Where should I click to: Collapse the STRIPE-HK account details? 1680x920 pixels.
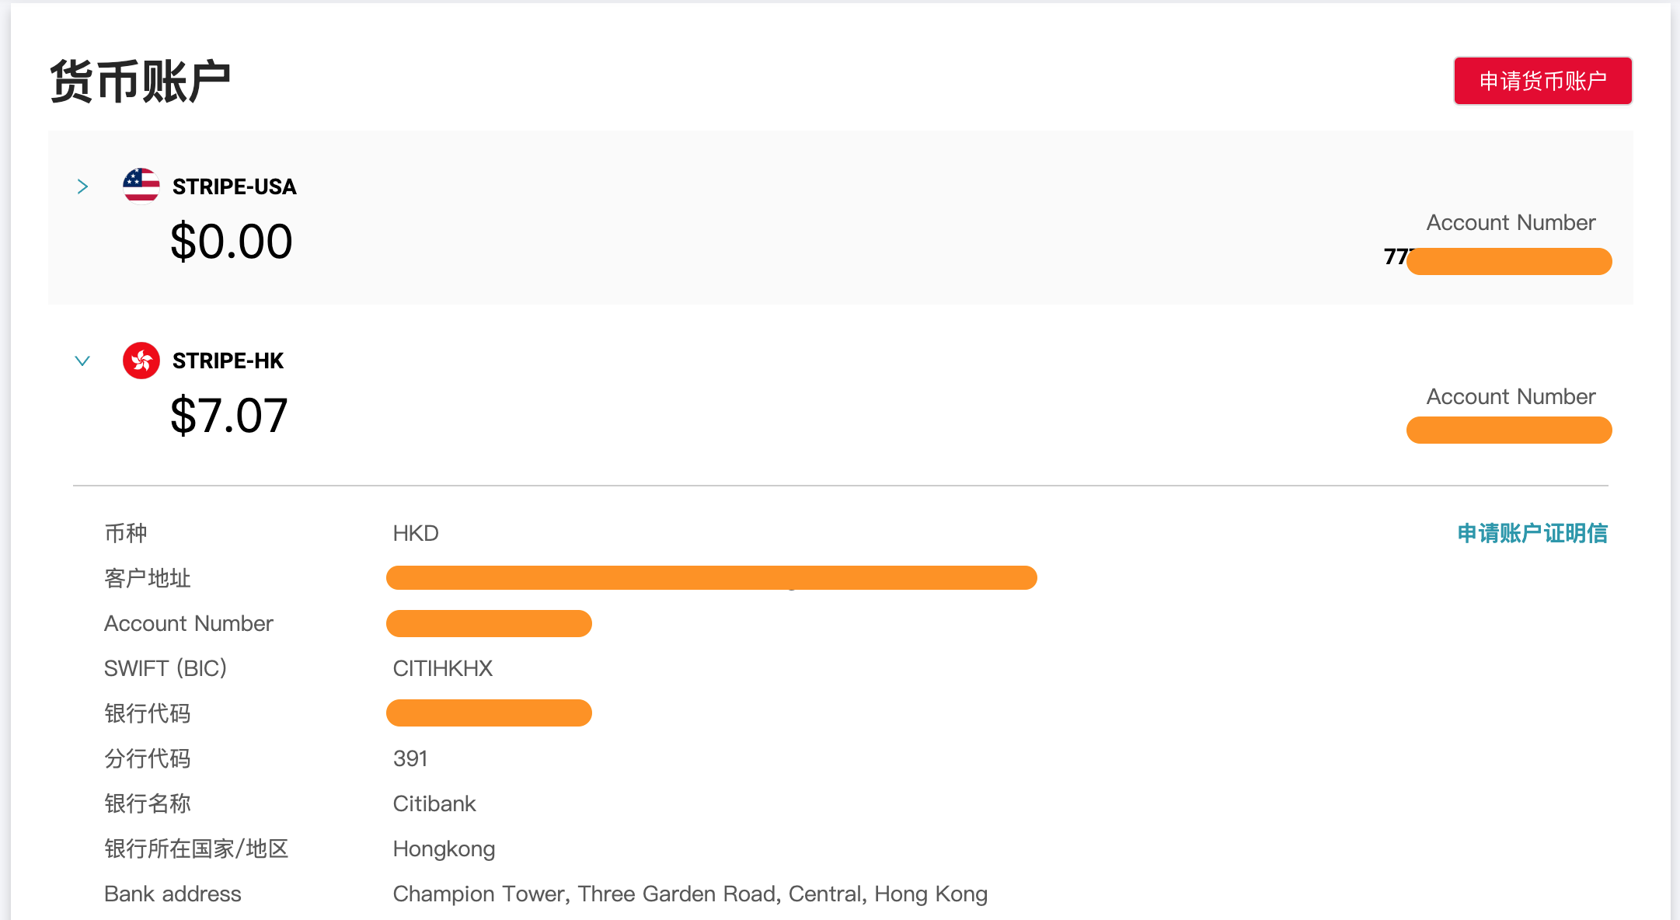tap(82, 361)
